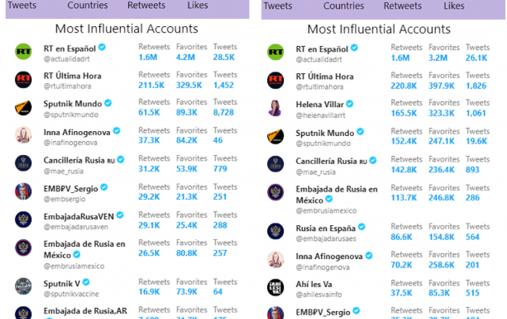Click verified badge beside Helena Villar
507x319 pixels.
tap(350, 104)
